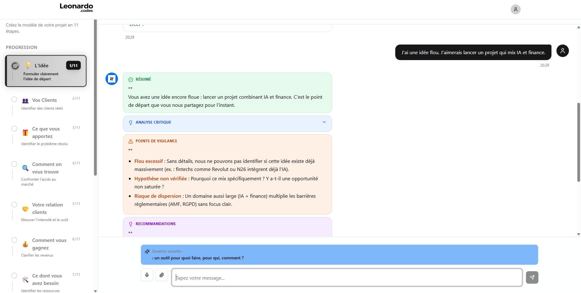
Task: Click the Leonardo.codes logo
Action: click(76, 8)
